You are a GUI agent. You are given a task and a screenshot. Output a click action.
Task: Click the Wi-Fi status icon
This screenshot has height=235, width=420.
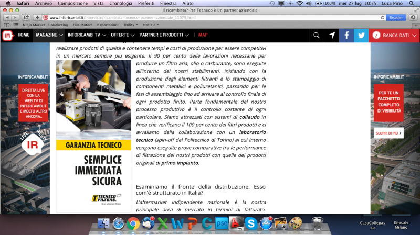(x=300, y=3)
